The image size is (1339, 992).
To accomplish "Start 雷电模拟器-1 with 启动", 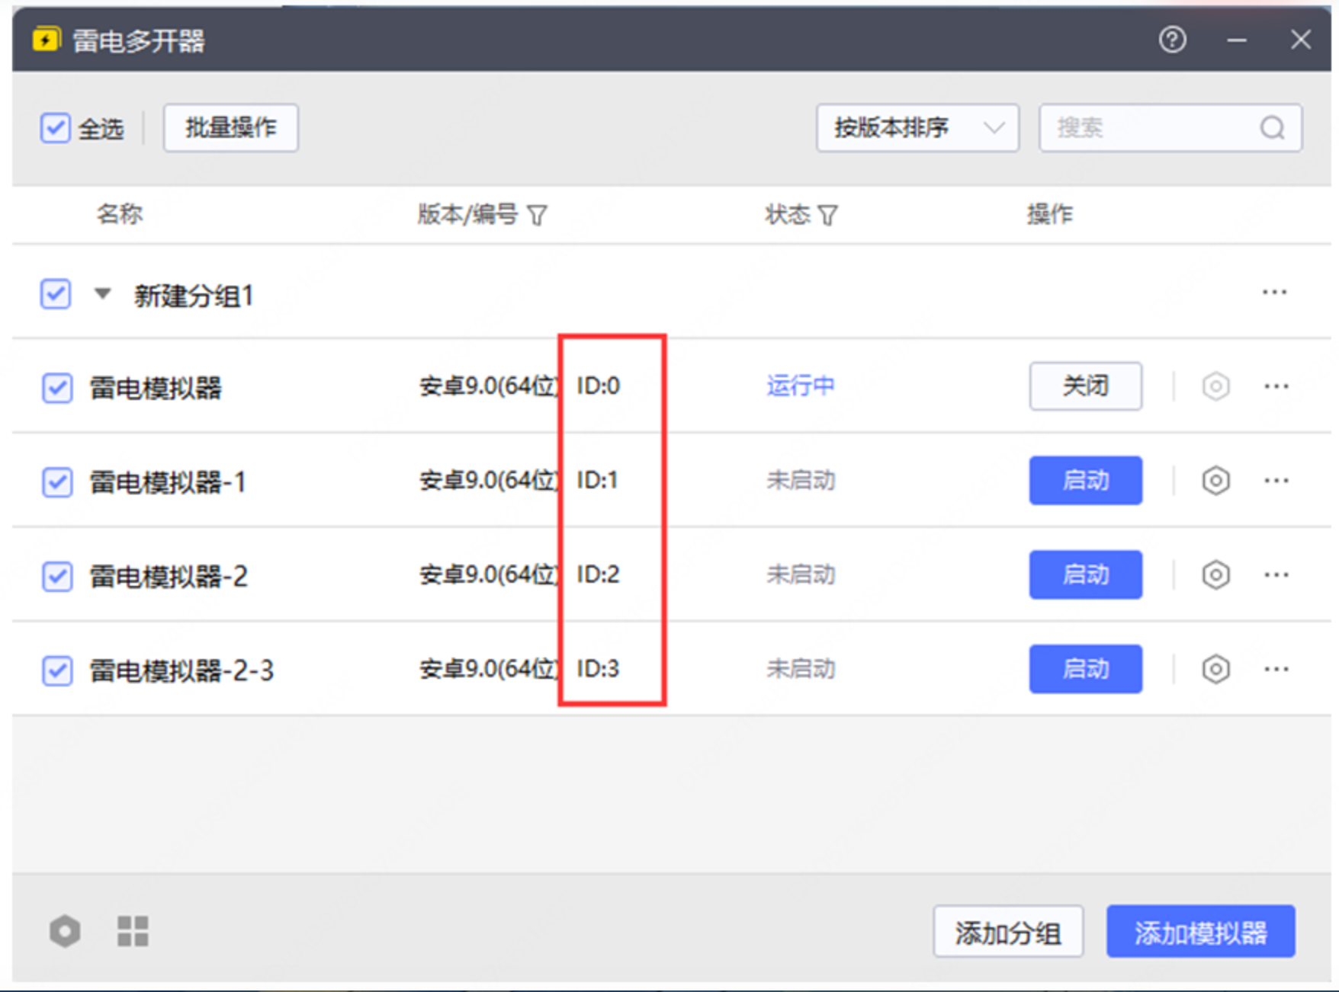I will tap(1085, 481).
